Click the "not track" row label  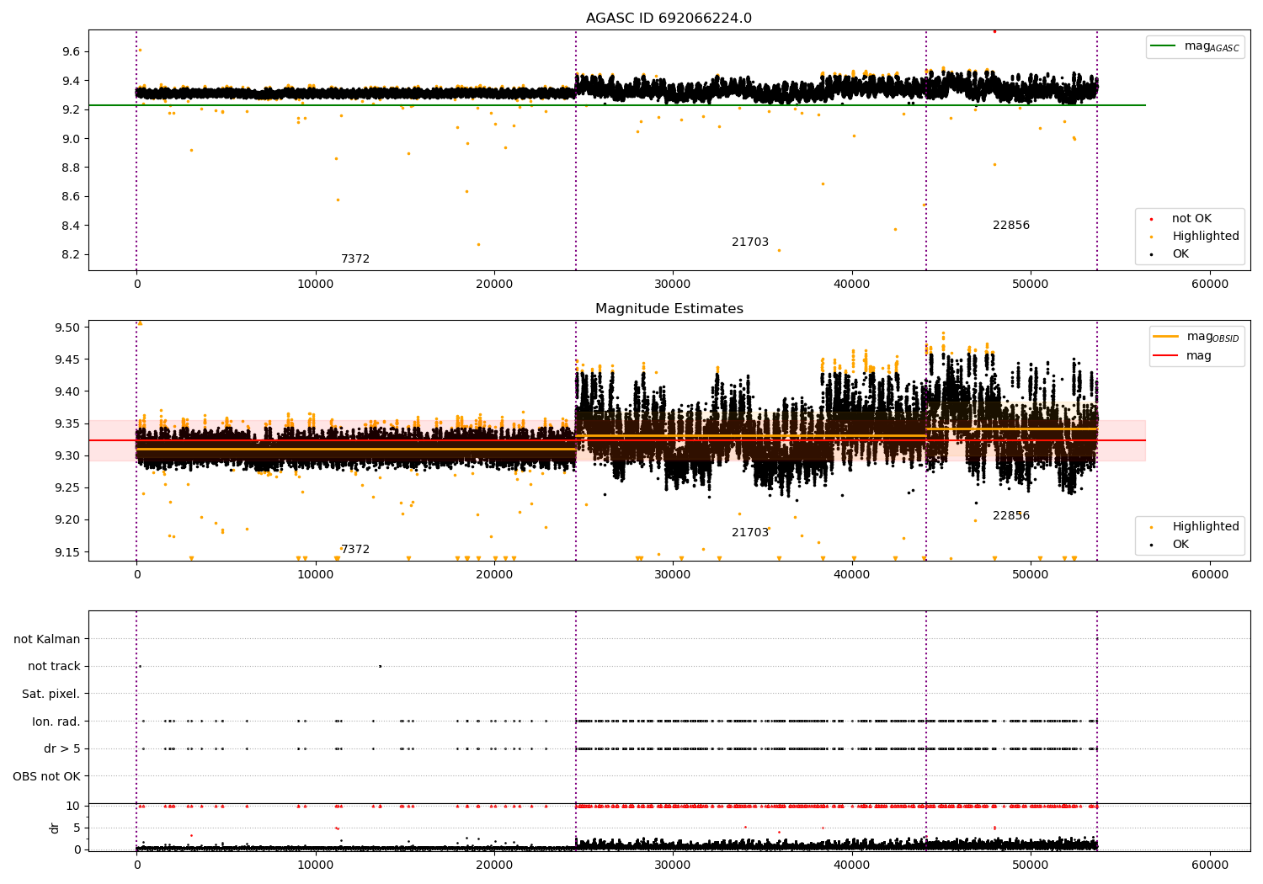click(54, 666)
